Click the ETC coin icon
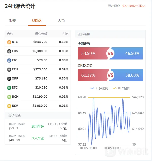The height and width of the screenshot is (161, 152). (x=9, y=88)
